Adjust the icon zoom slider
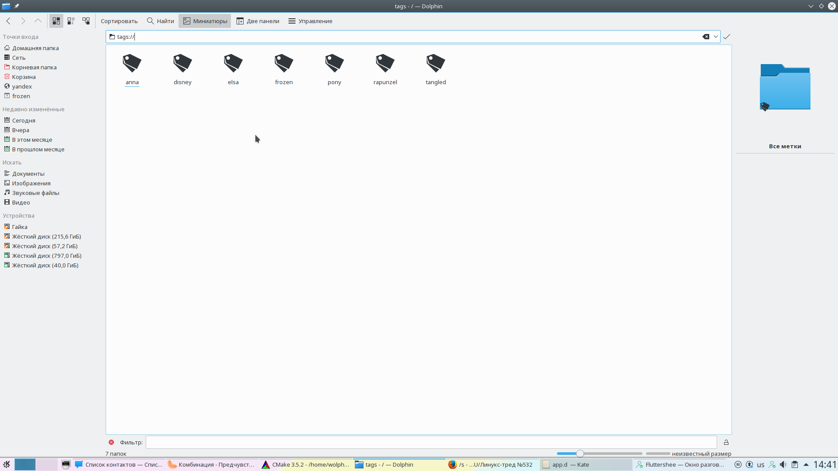This screenshot has width=838, height=471. 580,454
